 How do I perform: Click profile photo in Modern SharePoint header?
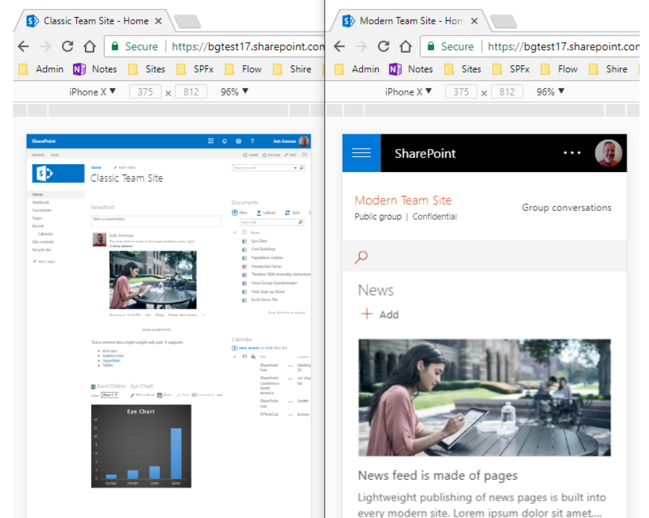point(608,153)
